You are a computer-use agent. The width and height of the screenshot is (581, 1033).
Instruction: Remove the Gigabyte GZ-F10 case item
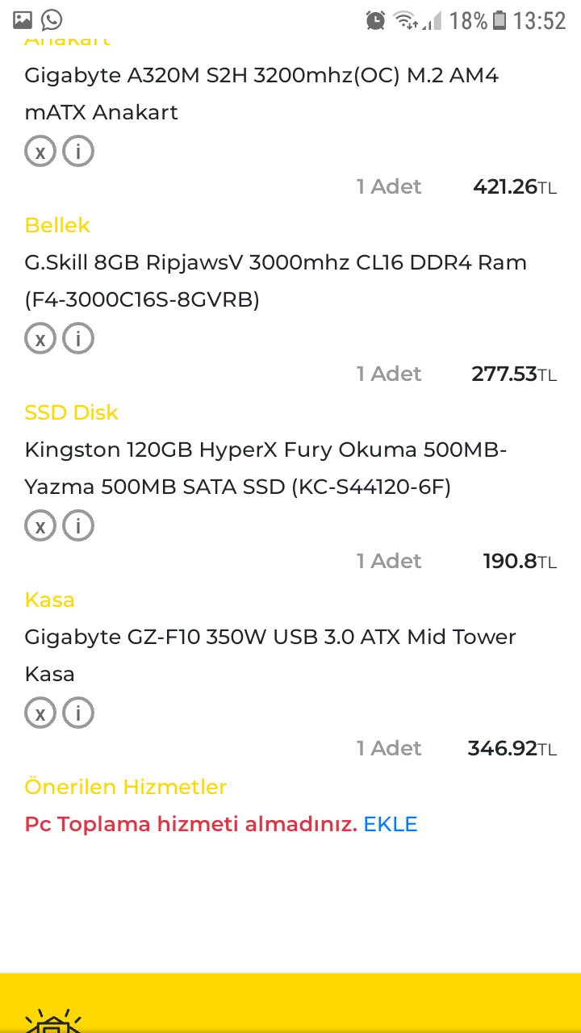click(x=40, y=713)
